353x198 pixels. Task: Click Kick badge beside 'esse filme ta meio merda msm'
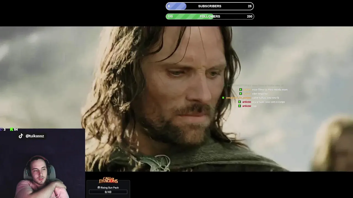click(241, 90)
